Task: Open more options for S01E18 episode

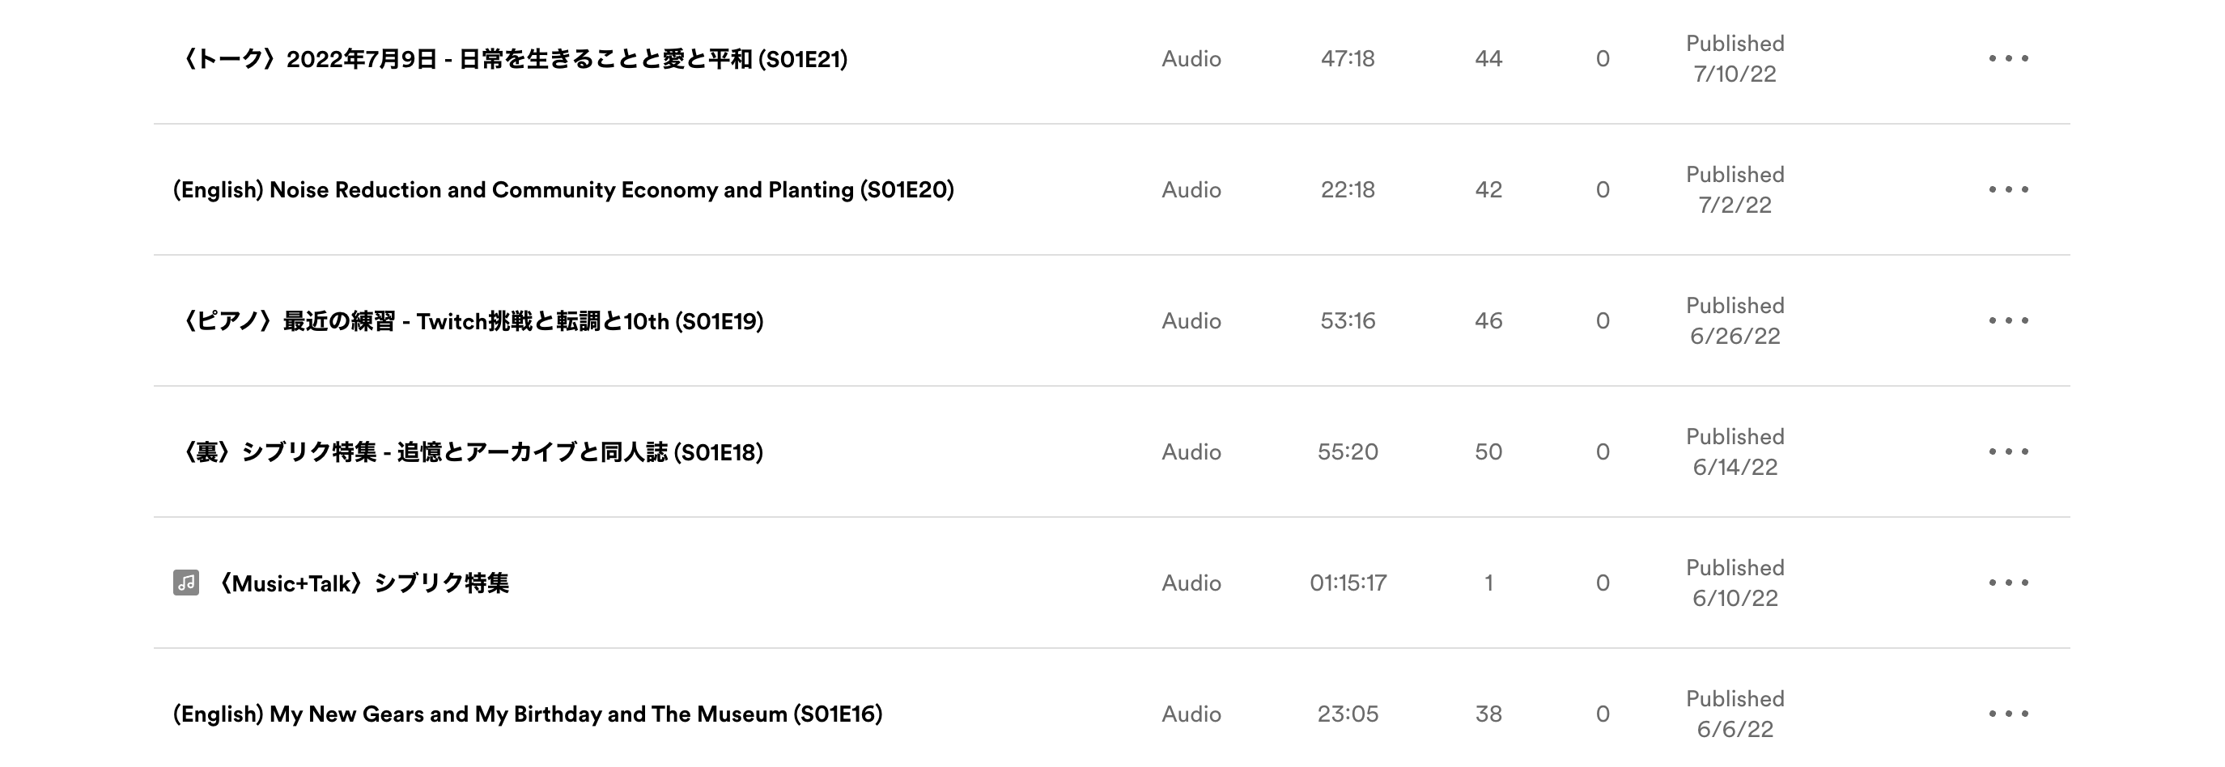Action: tap(2008, 451)
